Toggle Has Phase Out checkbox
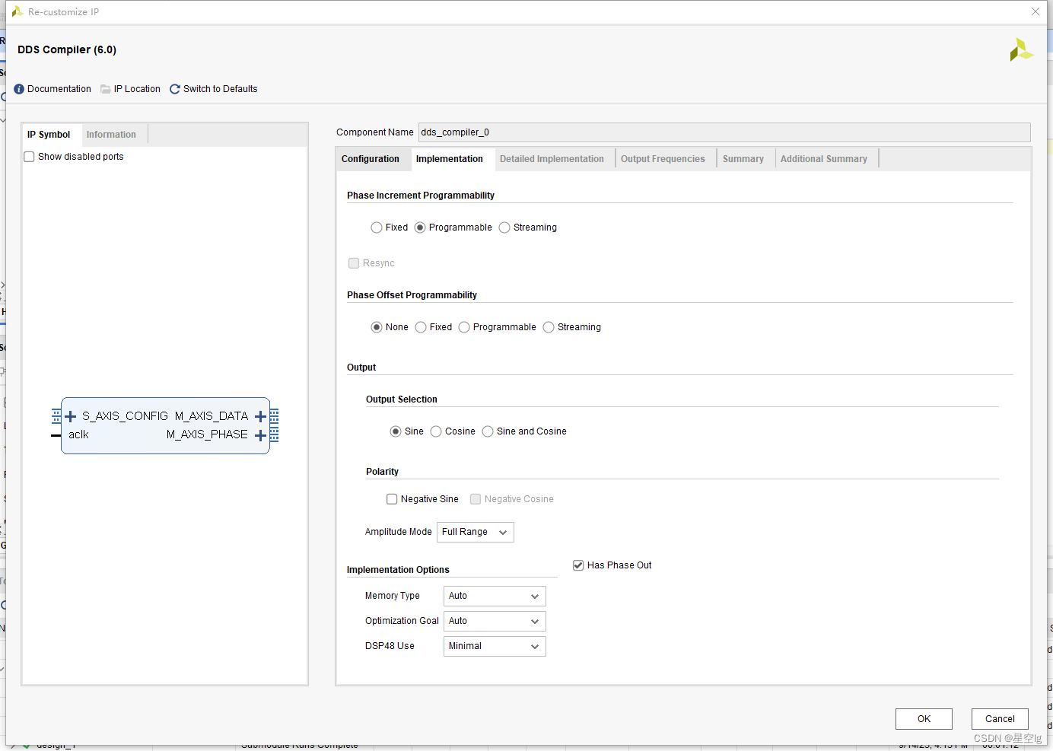 (578, 565)
